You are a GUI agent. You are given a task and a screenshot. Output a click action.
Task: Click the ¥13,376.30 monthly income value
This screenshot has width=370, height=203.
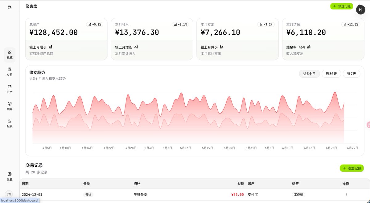pos(137,32)
